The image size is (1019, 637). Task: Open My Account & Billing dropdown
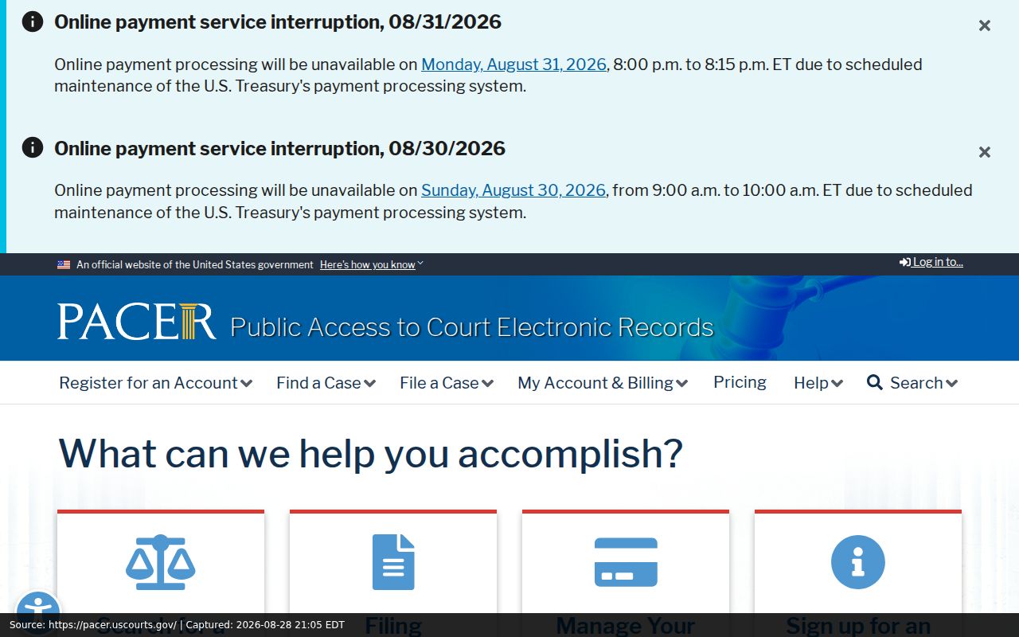click(603, 383)
